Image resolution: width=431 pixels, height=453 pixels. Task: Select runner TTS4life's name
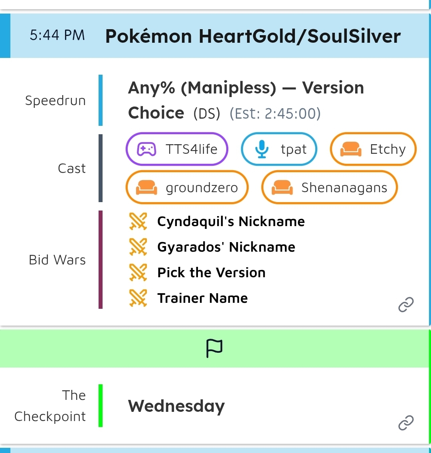point(192,149)
